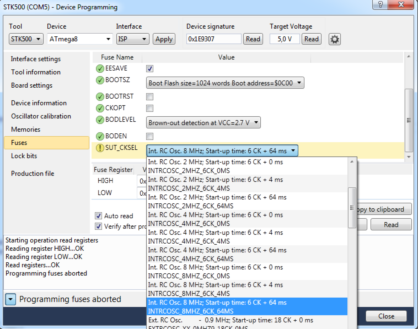
Task: Open the settings gear icon
Action: [x=334, y=39]
